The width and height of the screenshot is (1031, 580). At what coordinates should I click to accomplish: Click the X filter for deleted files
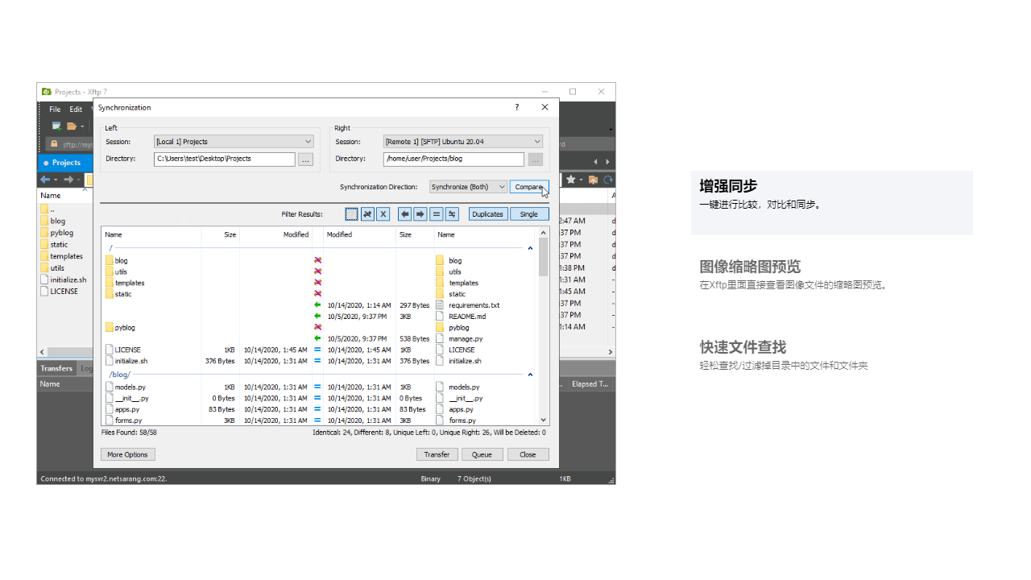(x=383, y=213)
